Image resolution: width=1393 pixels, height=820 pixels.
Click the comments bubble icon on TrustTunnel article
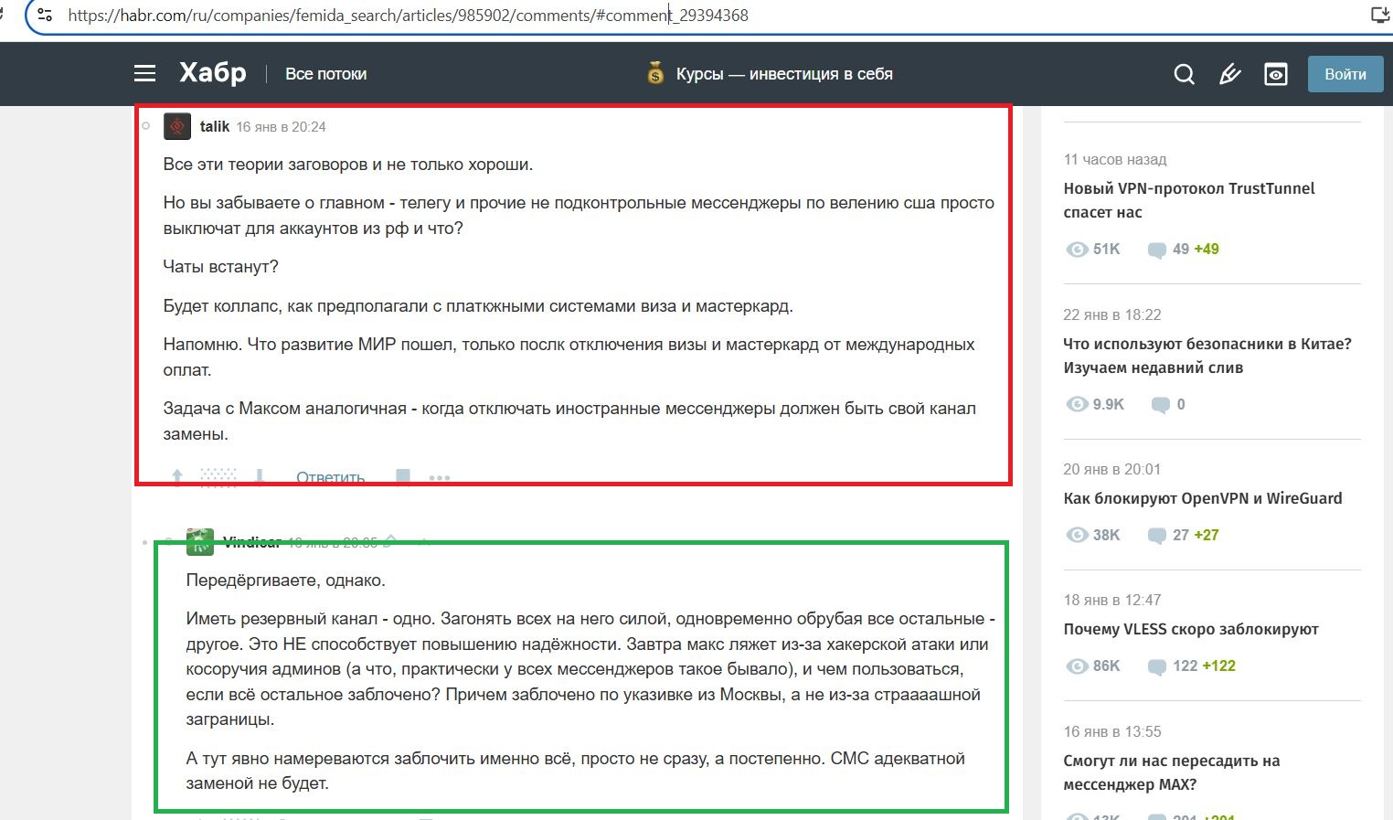click(x=1157, y=249)
